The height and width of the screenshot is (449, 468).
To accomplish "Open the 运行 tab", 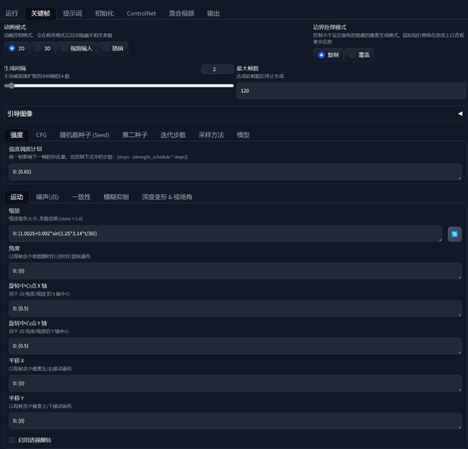I will pos(12,13).
